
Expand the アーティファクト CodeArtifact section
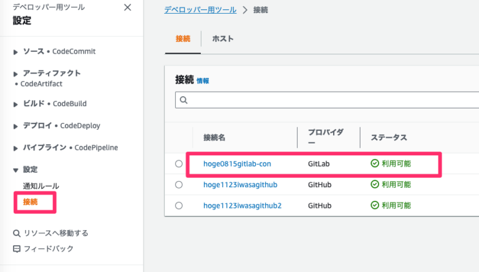[16, 74]
